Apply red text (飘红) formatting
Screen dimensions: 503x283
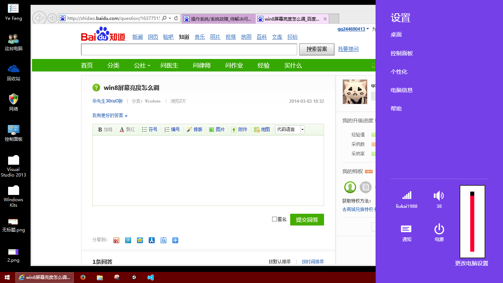[127, 129]
